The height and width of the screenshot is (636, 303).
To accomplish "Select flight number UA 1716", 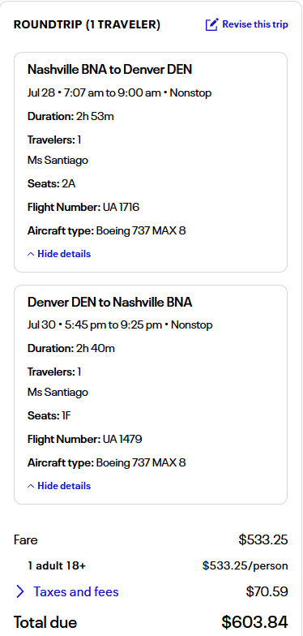I will [121, 208].
